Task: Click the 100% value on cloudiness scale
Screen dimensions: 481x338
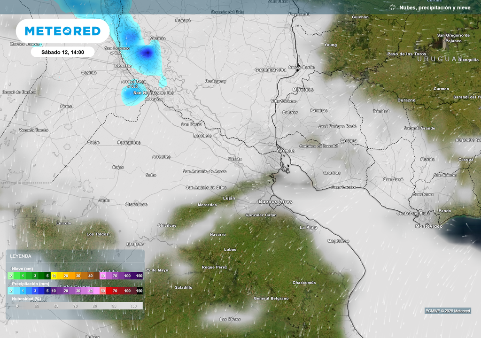Action: click(133, 306)
